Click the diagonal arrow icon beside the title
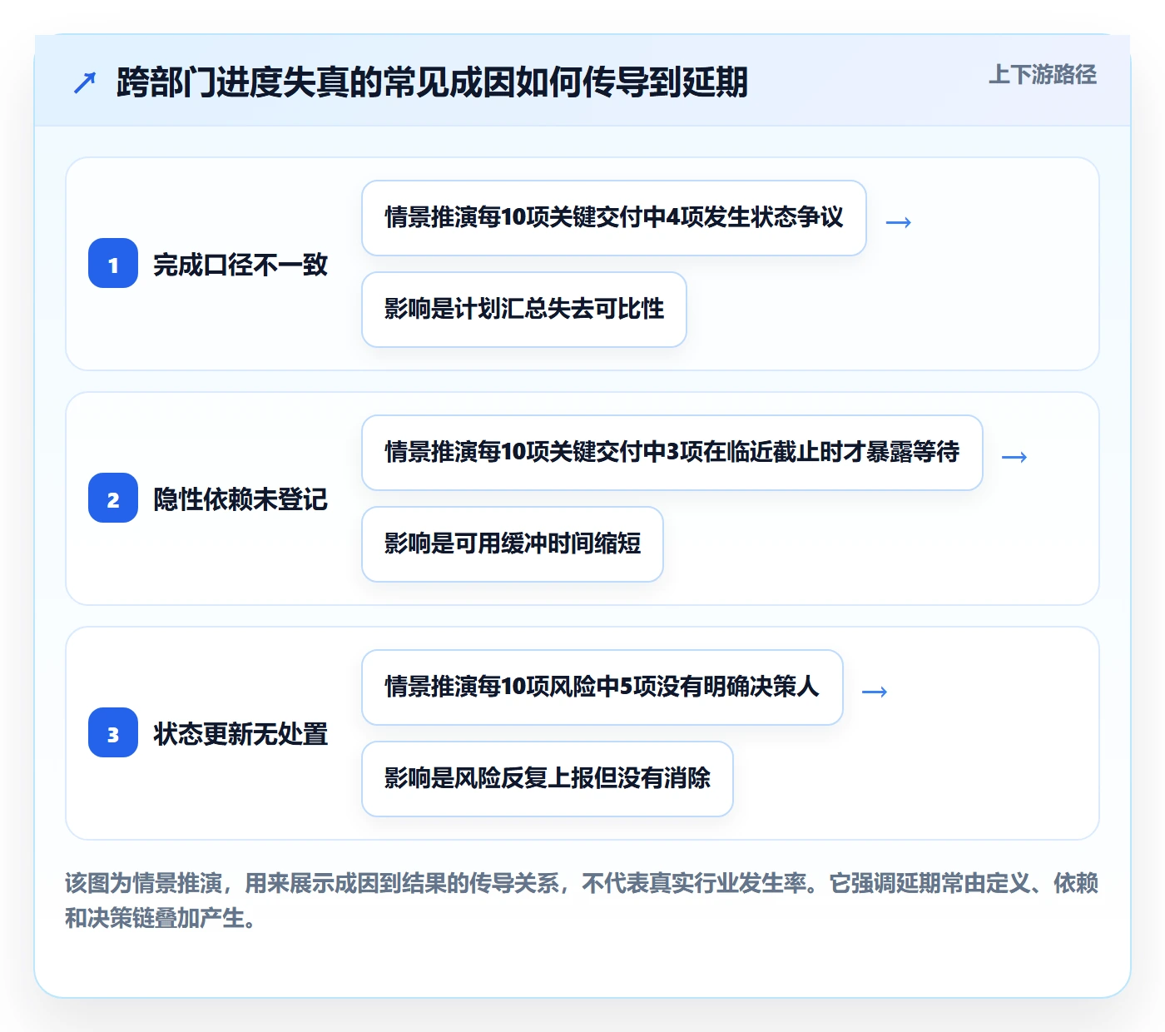 (85, 82)
